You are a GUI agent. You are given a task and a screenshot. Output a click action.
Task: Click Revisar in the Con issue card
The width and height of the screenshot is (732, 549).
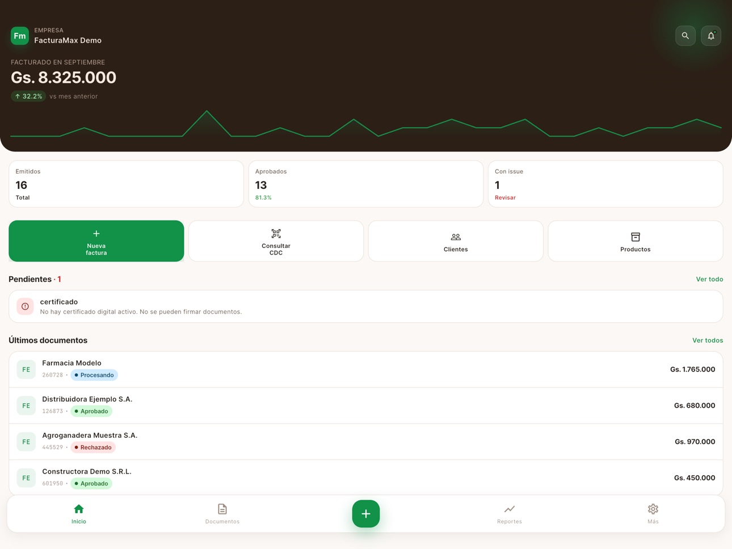505,198
